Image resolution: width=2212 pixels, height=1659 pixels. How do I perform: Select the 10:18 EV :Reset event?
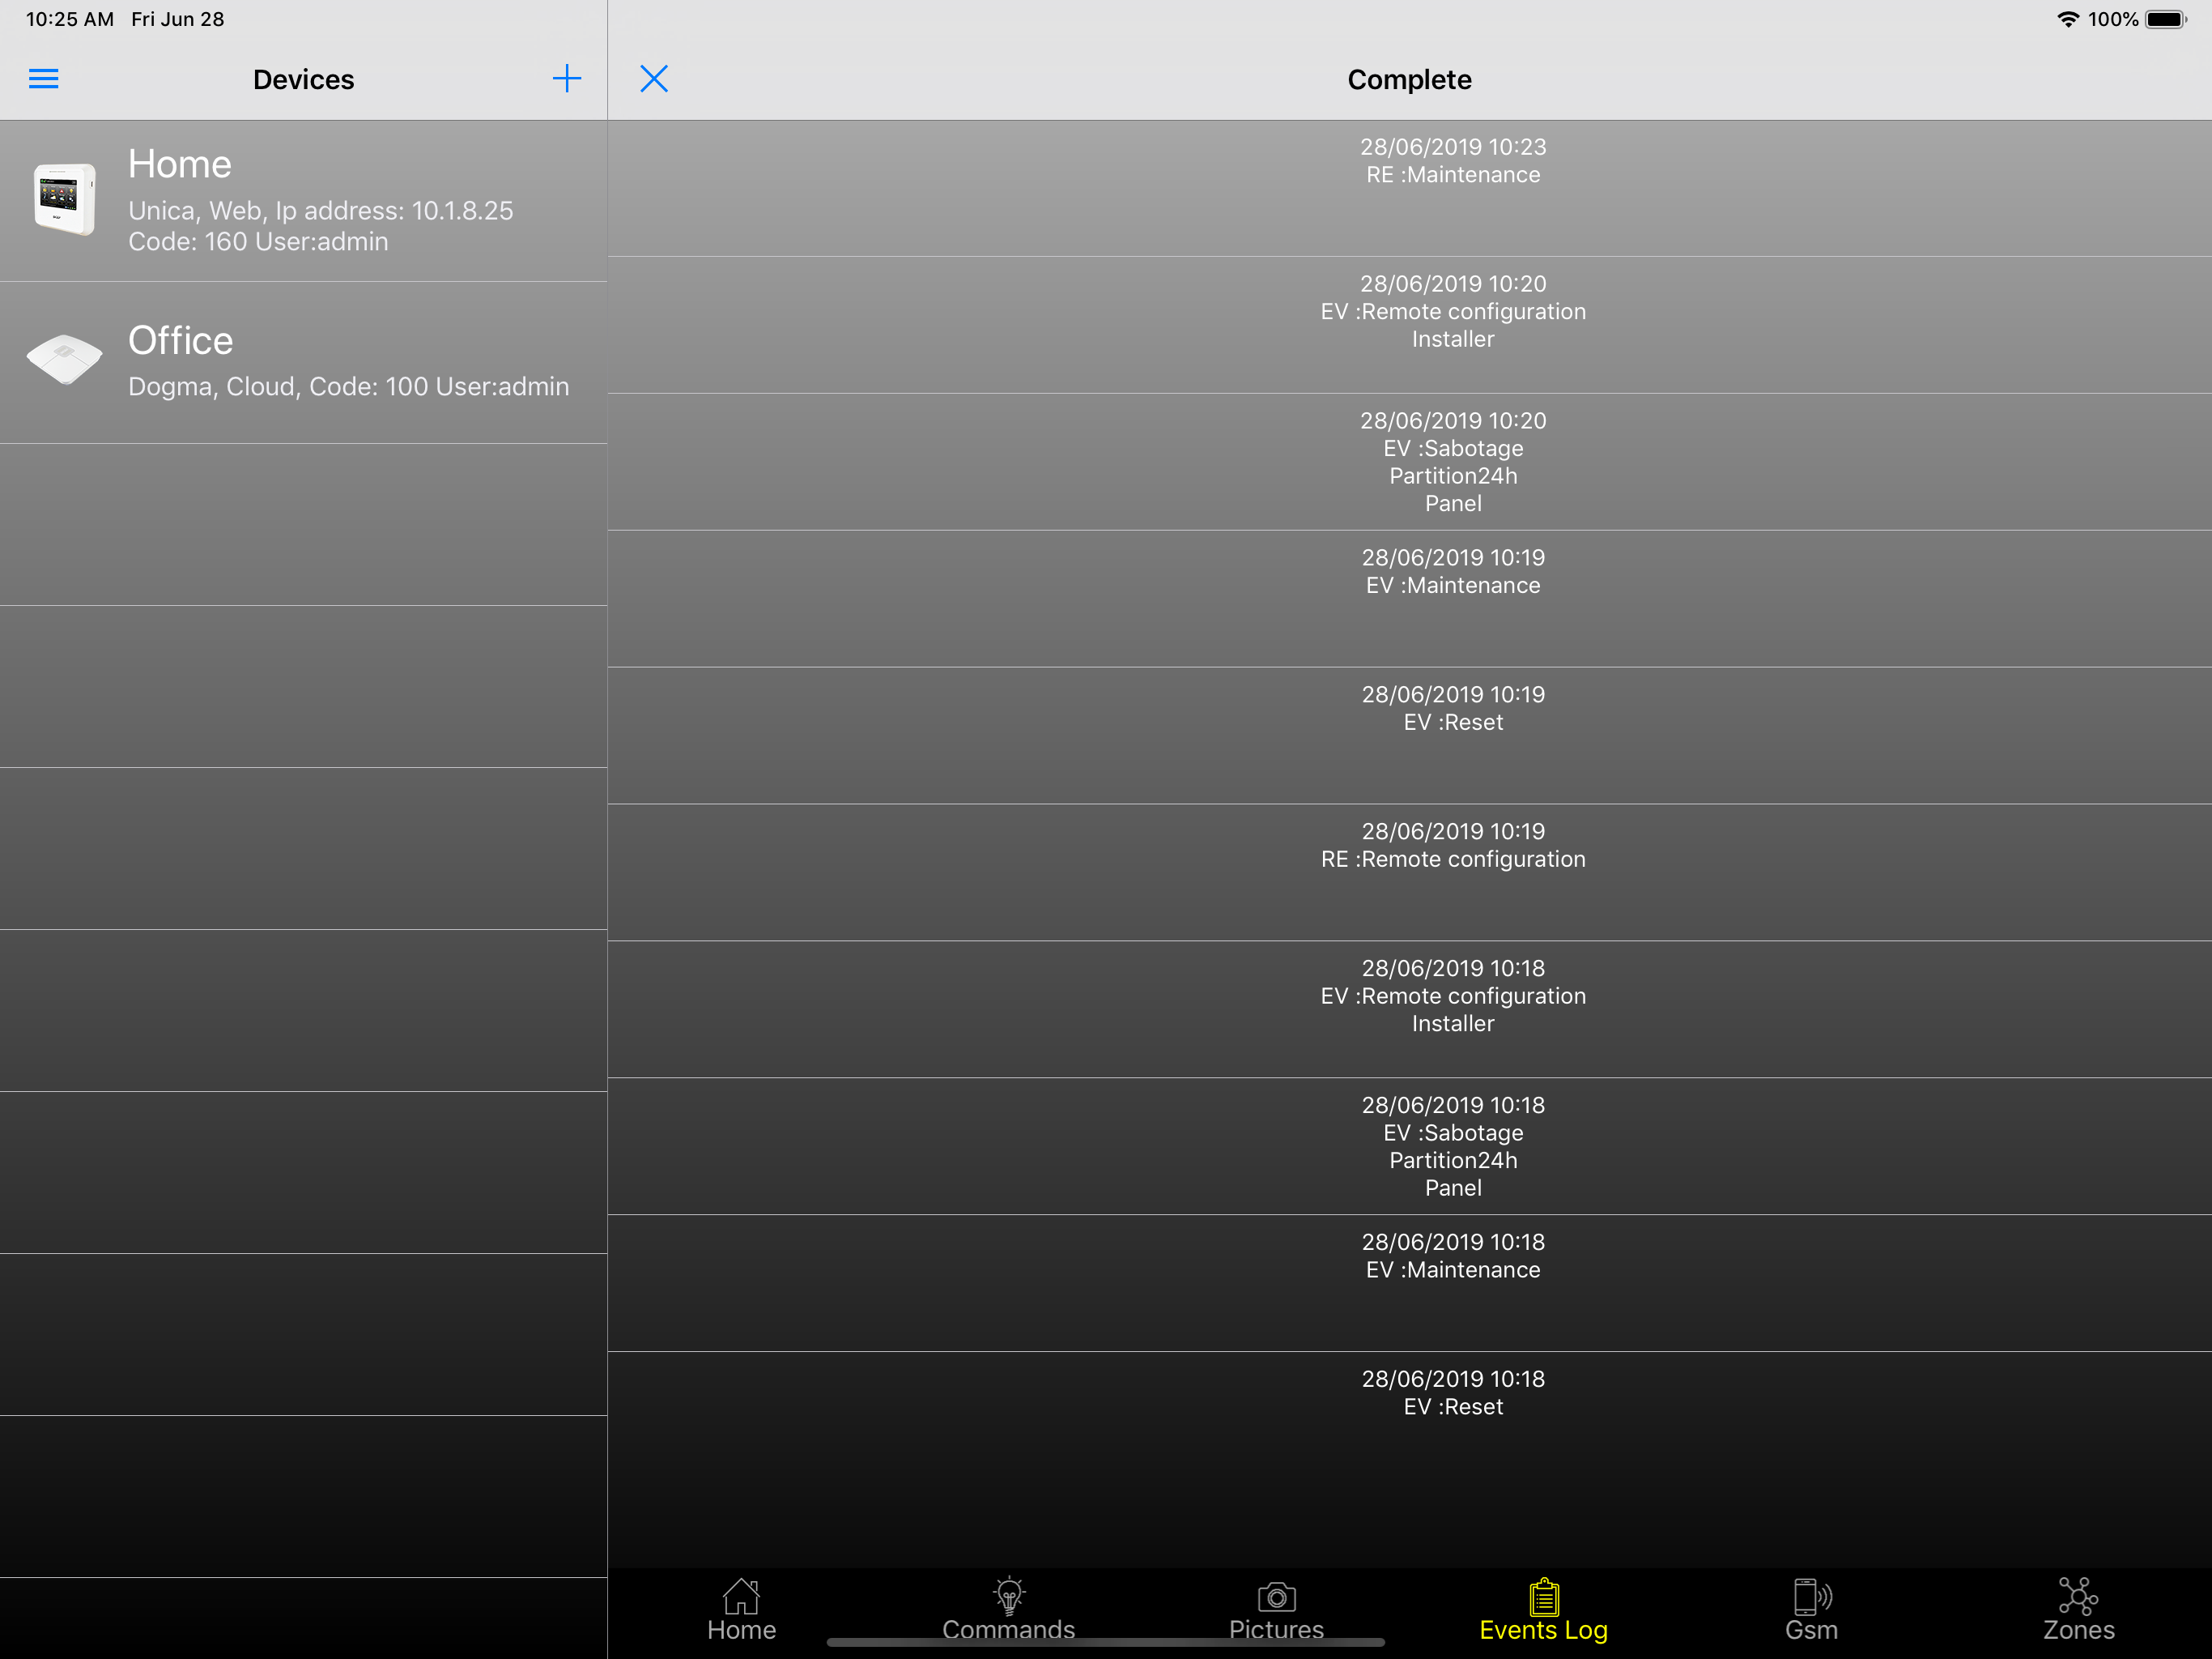[1410, 1421]
